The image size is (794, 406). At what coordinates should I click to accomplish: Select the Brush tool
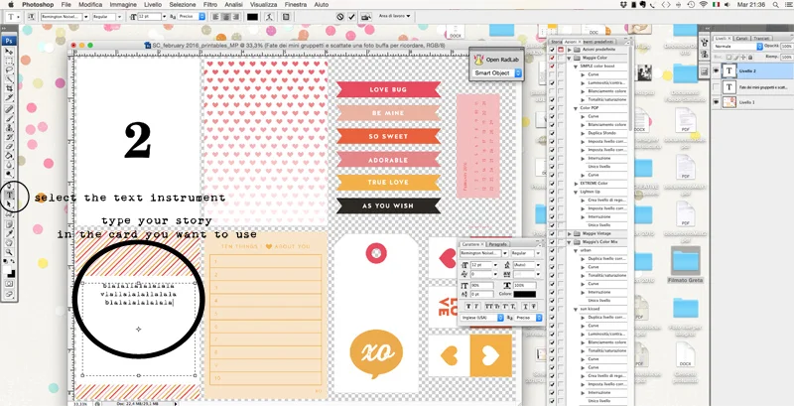click(x=9, y=118)
